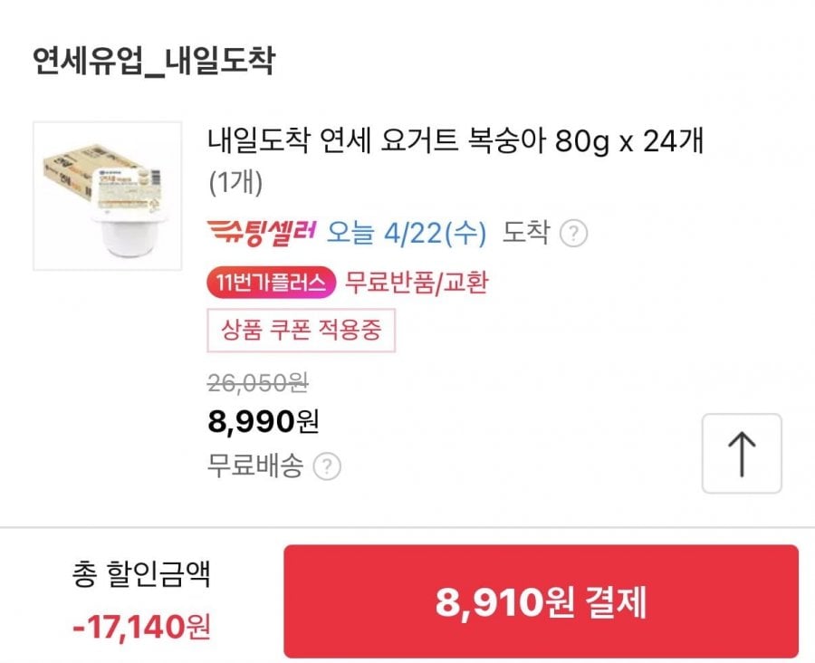Click the 도착 arrival text

pos(525,234)
